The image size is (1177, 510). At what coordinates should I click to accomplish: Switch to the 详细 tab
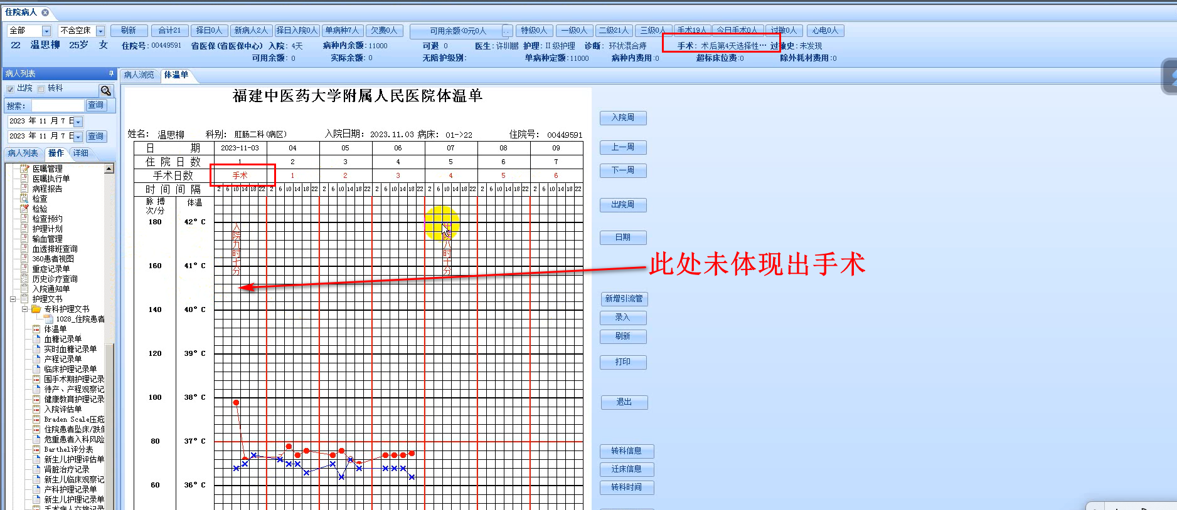[80, 154]
